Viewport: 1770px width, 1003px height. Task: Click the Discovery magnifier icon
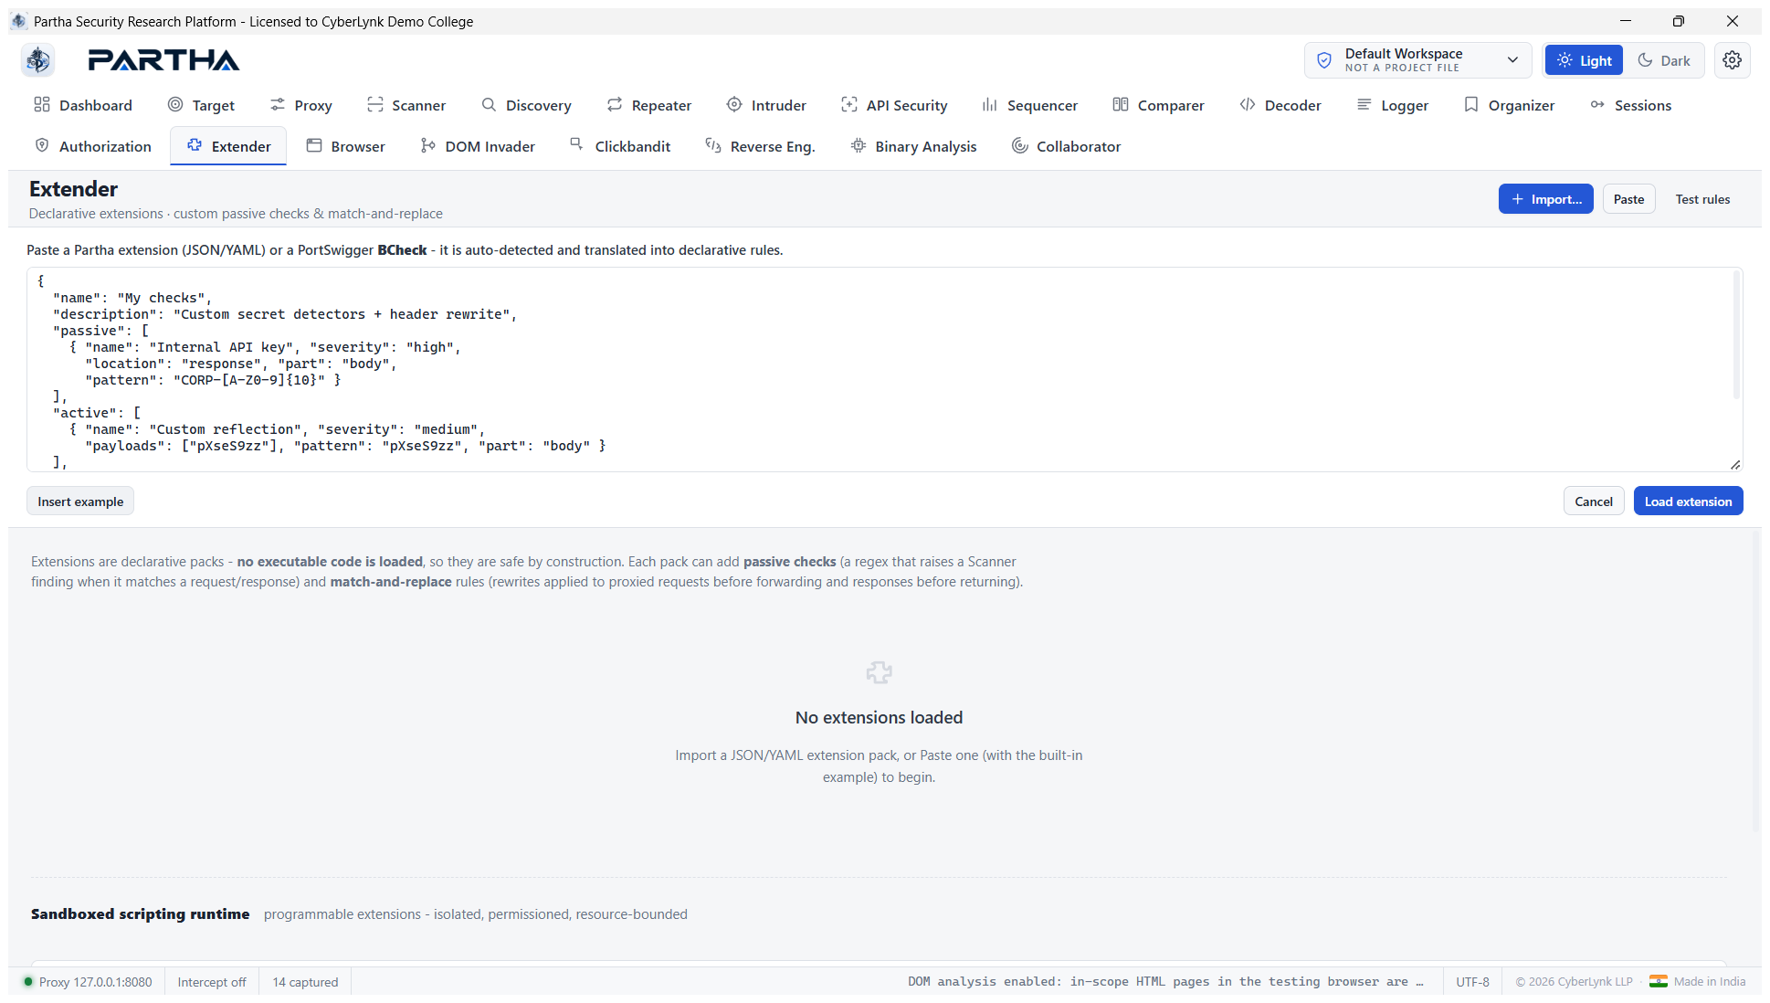point(489,104)
